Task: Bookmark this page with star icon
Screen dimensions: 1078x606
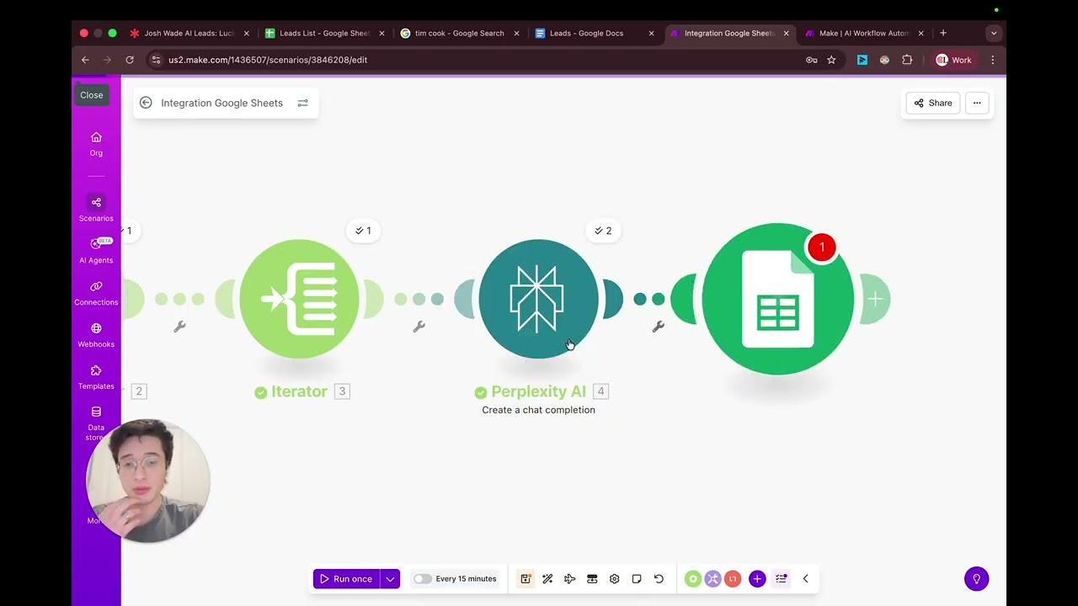Action: [831, 60]
